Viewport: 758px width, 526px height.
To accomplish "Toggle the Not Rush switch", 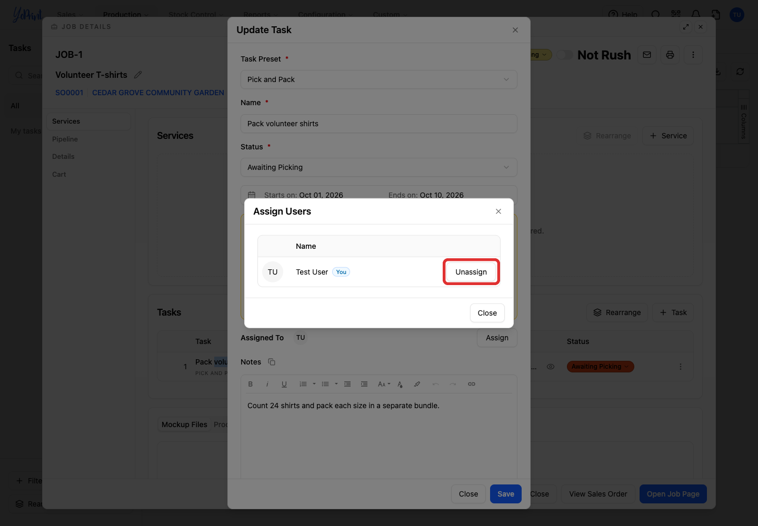I will pyautogui.click(x=565, y=55).
